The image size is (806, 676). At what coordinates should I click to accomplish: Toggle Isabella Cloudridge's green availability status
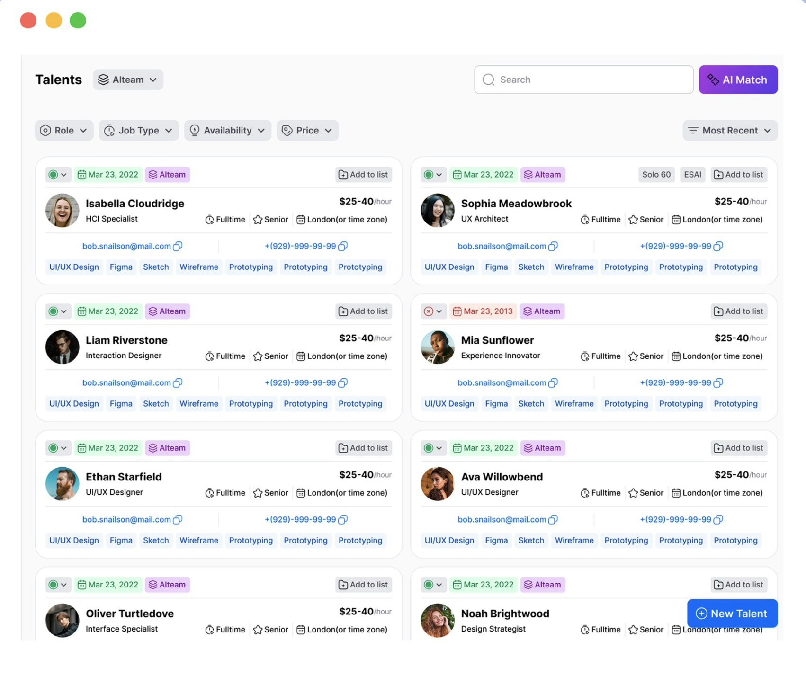click(54, 174)
